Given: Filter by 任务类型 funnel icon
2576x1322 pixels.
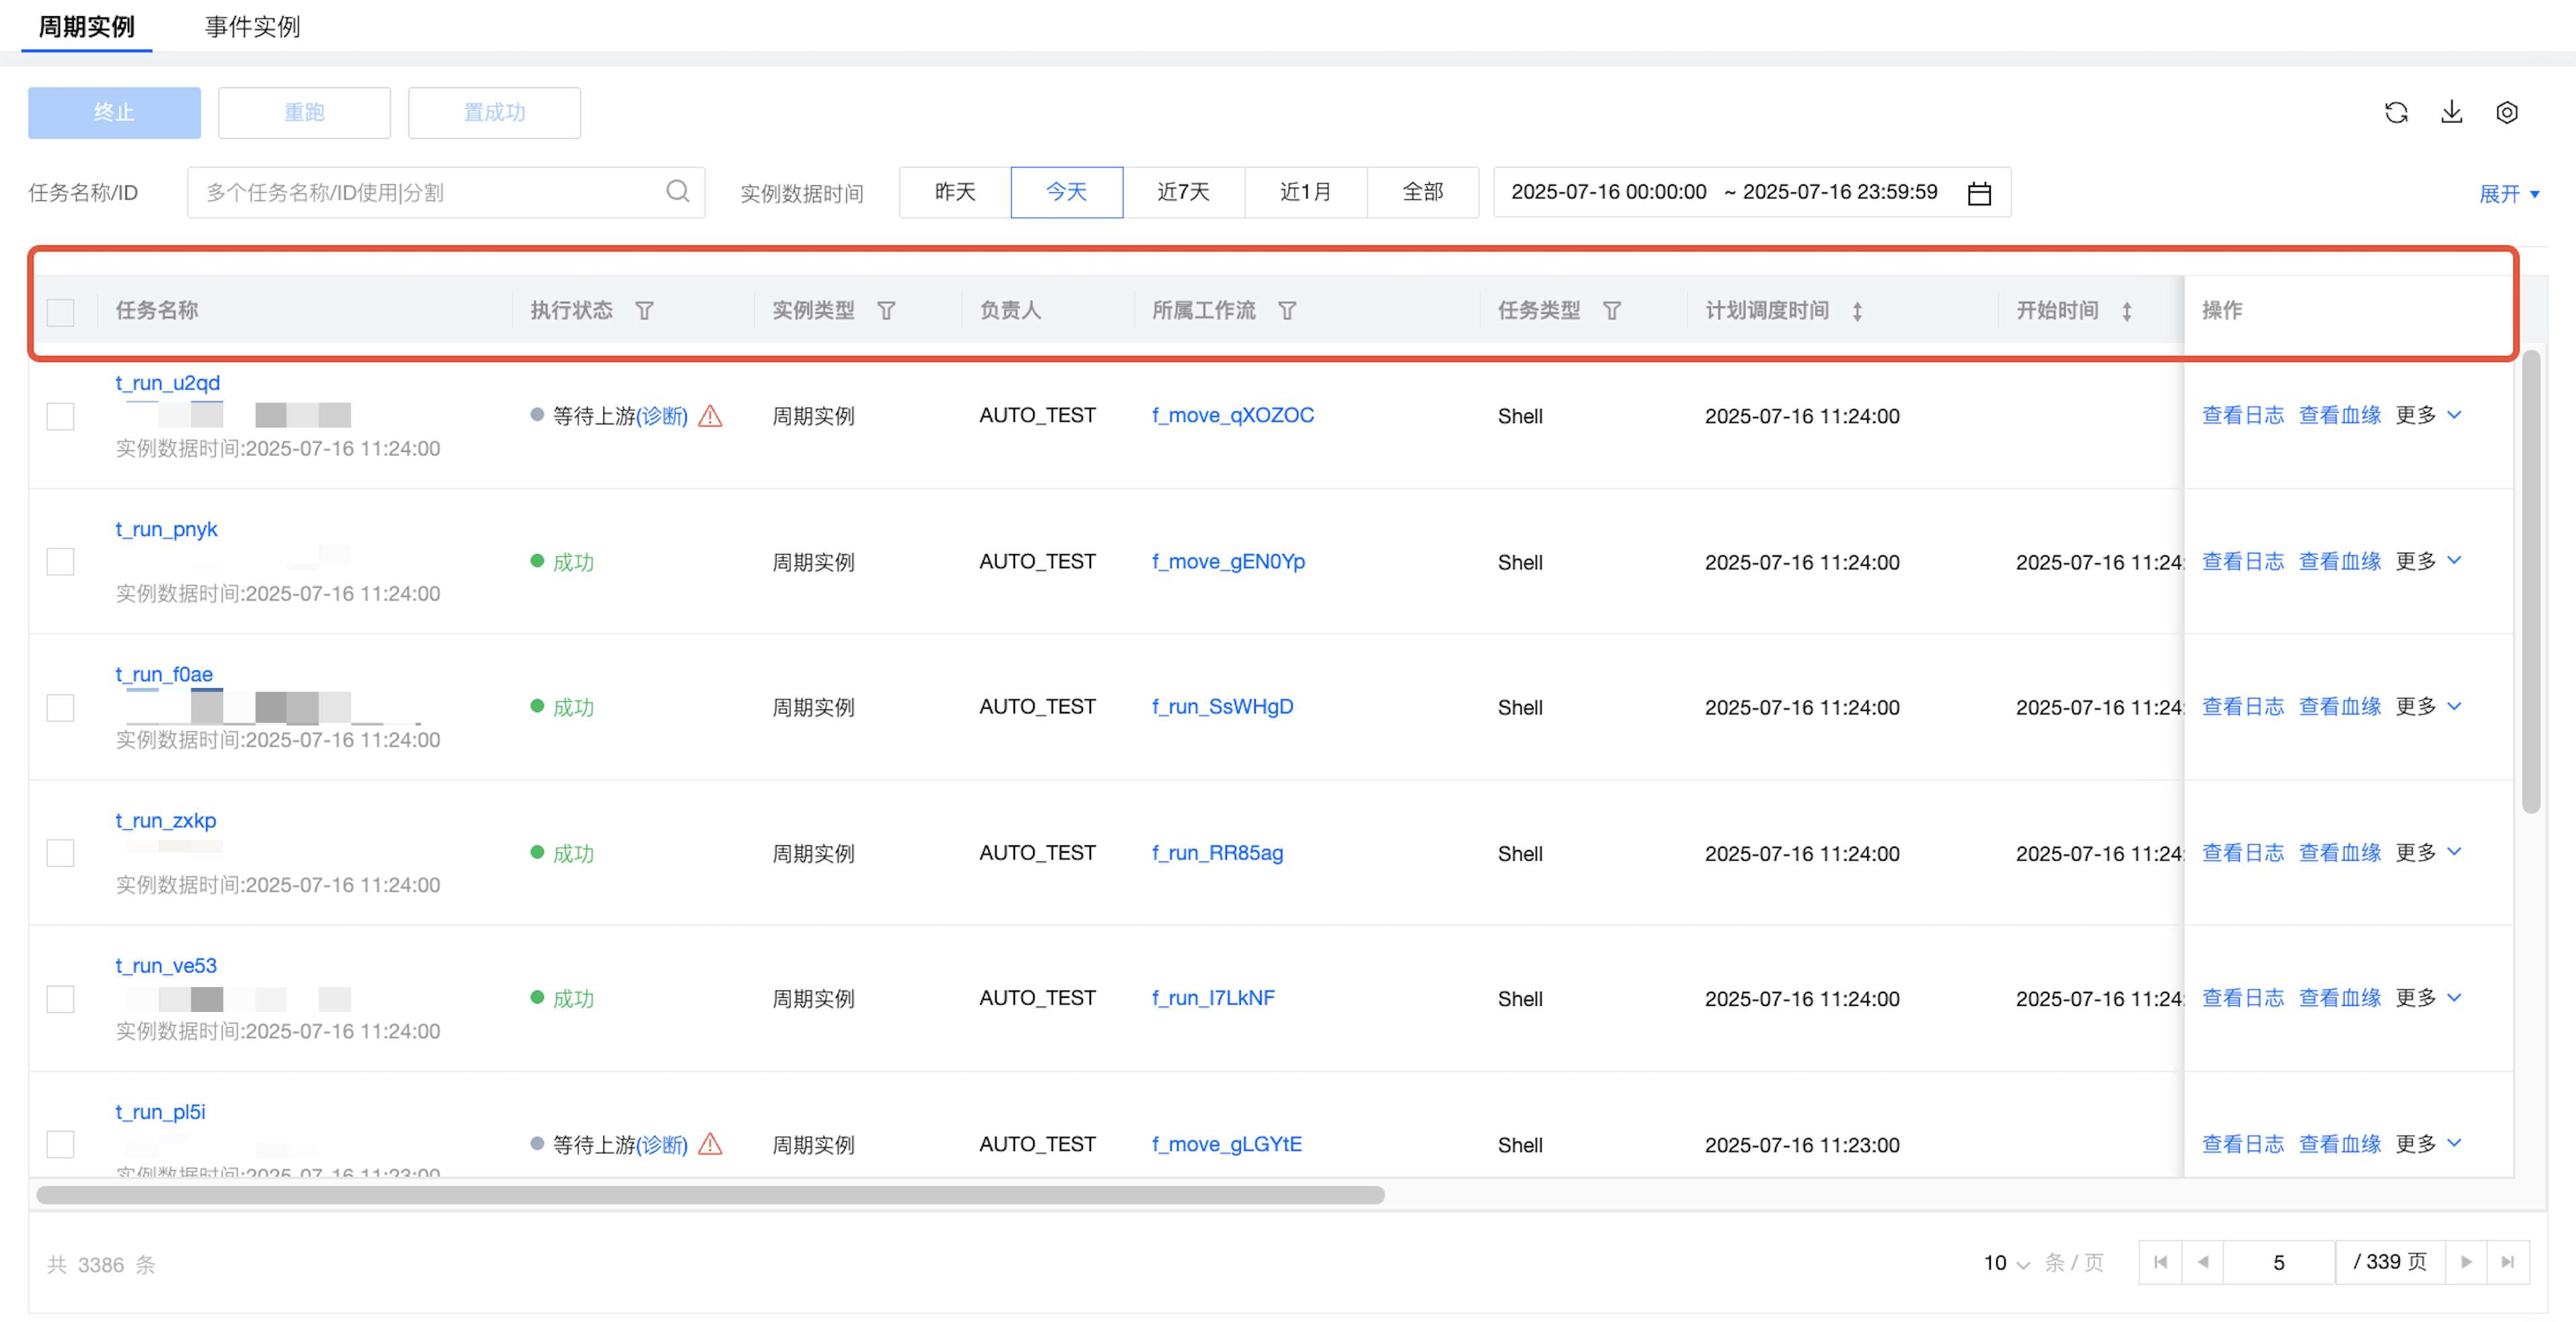Looking at the screenshot, I should [x=1612, y=311].
